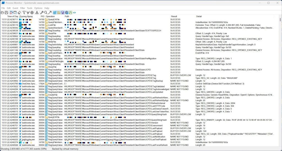
Task: Open the Event menu
Action: click(x=15, y=8)
